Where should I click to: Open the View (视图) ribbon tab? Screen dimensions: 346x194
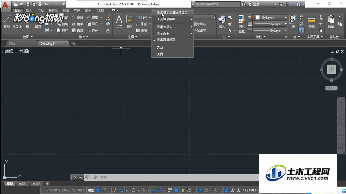66,11
